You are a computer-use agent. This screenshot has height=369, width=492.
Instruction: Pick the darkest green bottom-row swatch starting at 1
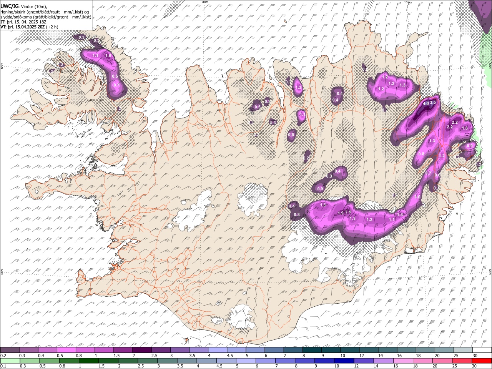pos(89,361)
